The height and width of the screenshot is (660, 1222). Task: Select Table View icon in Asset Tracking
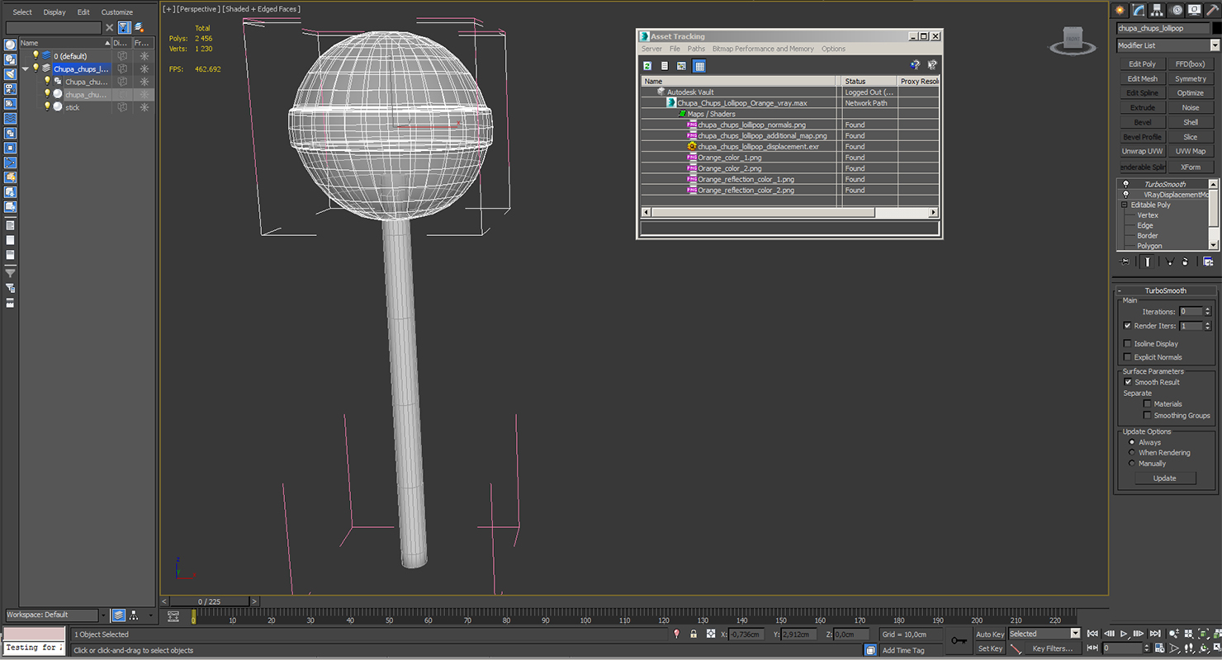(x=699, y=65)
